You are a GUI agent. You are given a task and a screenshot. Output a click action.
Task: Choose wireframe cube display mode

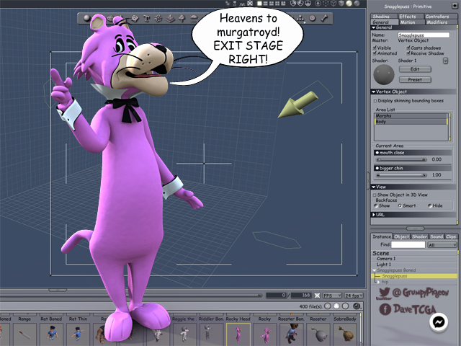click(x=334, y=3)
